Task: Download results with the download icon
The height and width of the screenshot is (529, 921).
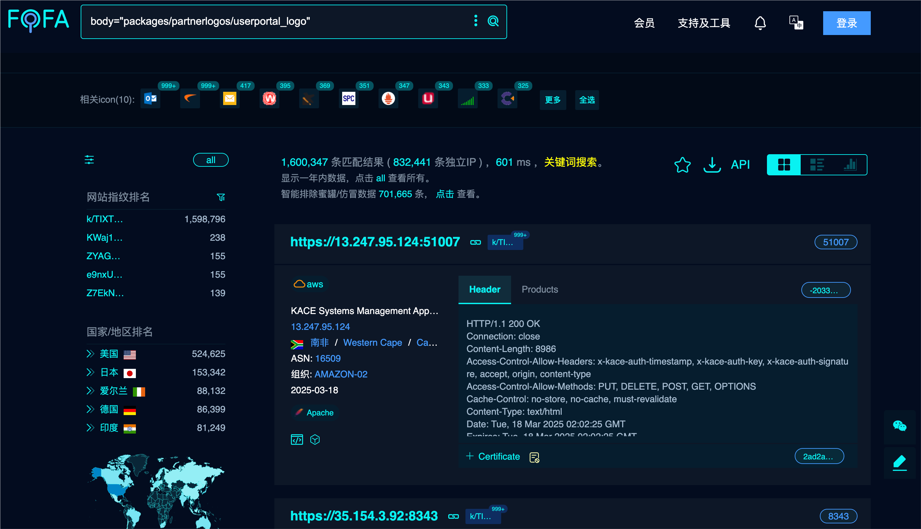Action: pyautogui.click(x=712, y=164)
